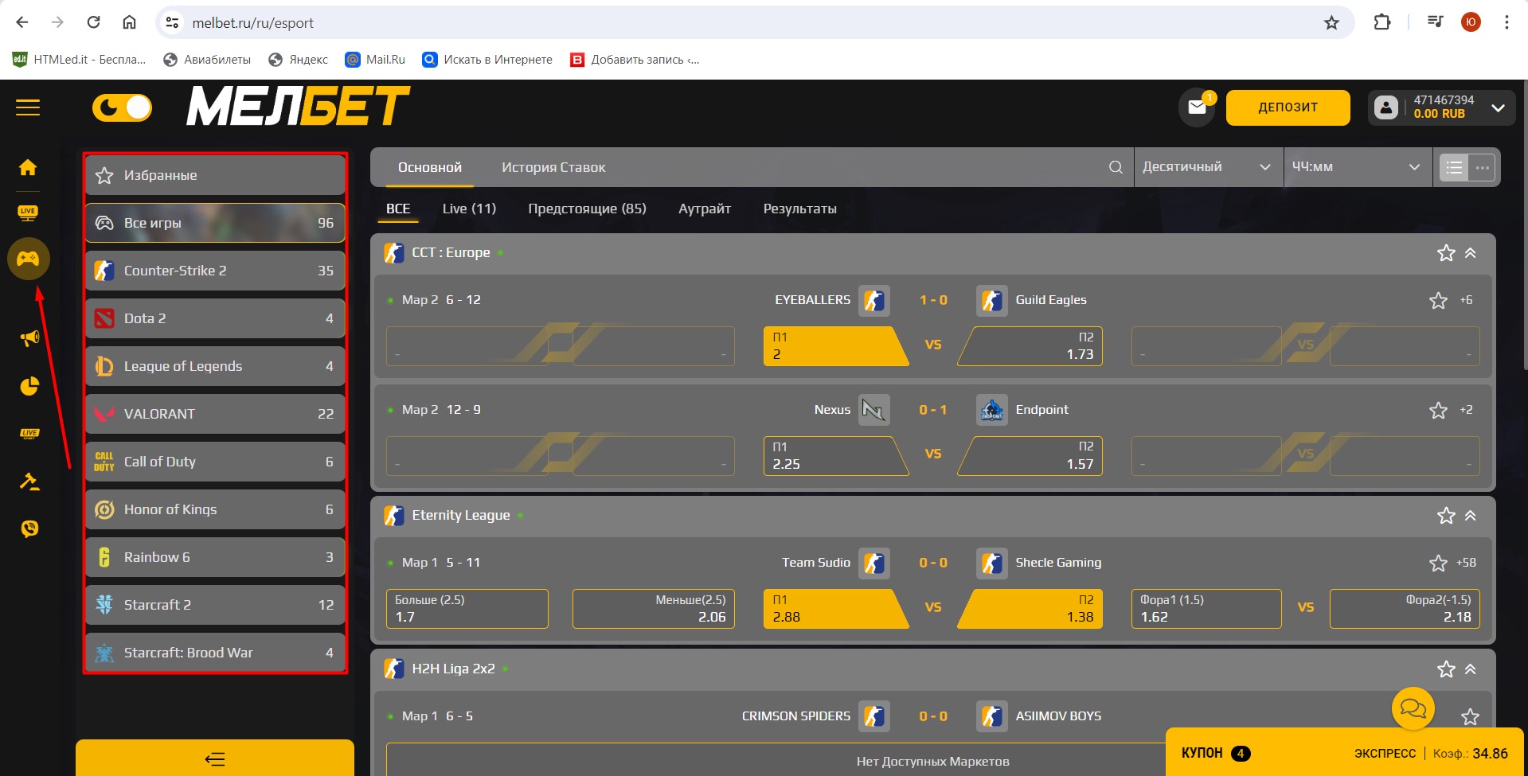The width and height of the screenshot is (1528, 776).
Task: Bet П2 at 1.73 on Guild Eagles
Action: [1030, 346]
